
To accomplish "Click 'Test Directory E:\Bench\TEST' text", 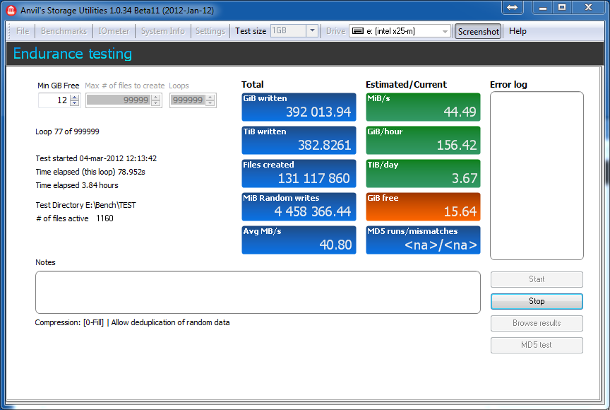I will coord(85,205).
